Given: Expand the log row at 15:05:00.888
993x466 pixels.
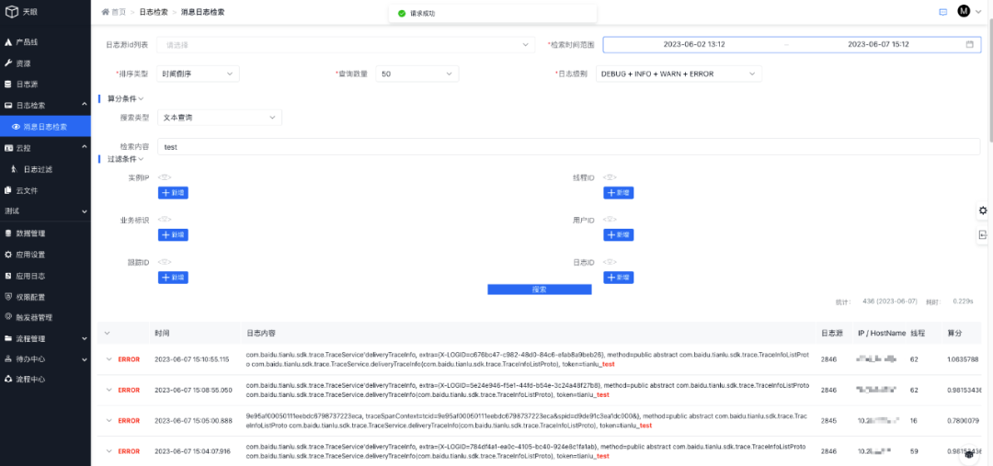Looking at the screenshot, I should (x=108, y=420).
